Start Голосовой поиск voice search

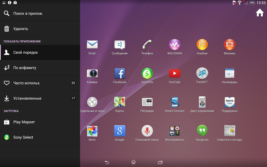tap(147, 131)
